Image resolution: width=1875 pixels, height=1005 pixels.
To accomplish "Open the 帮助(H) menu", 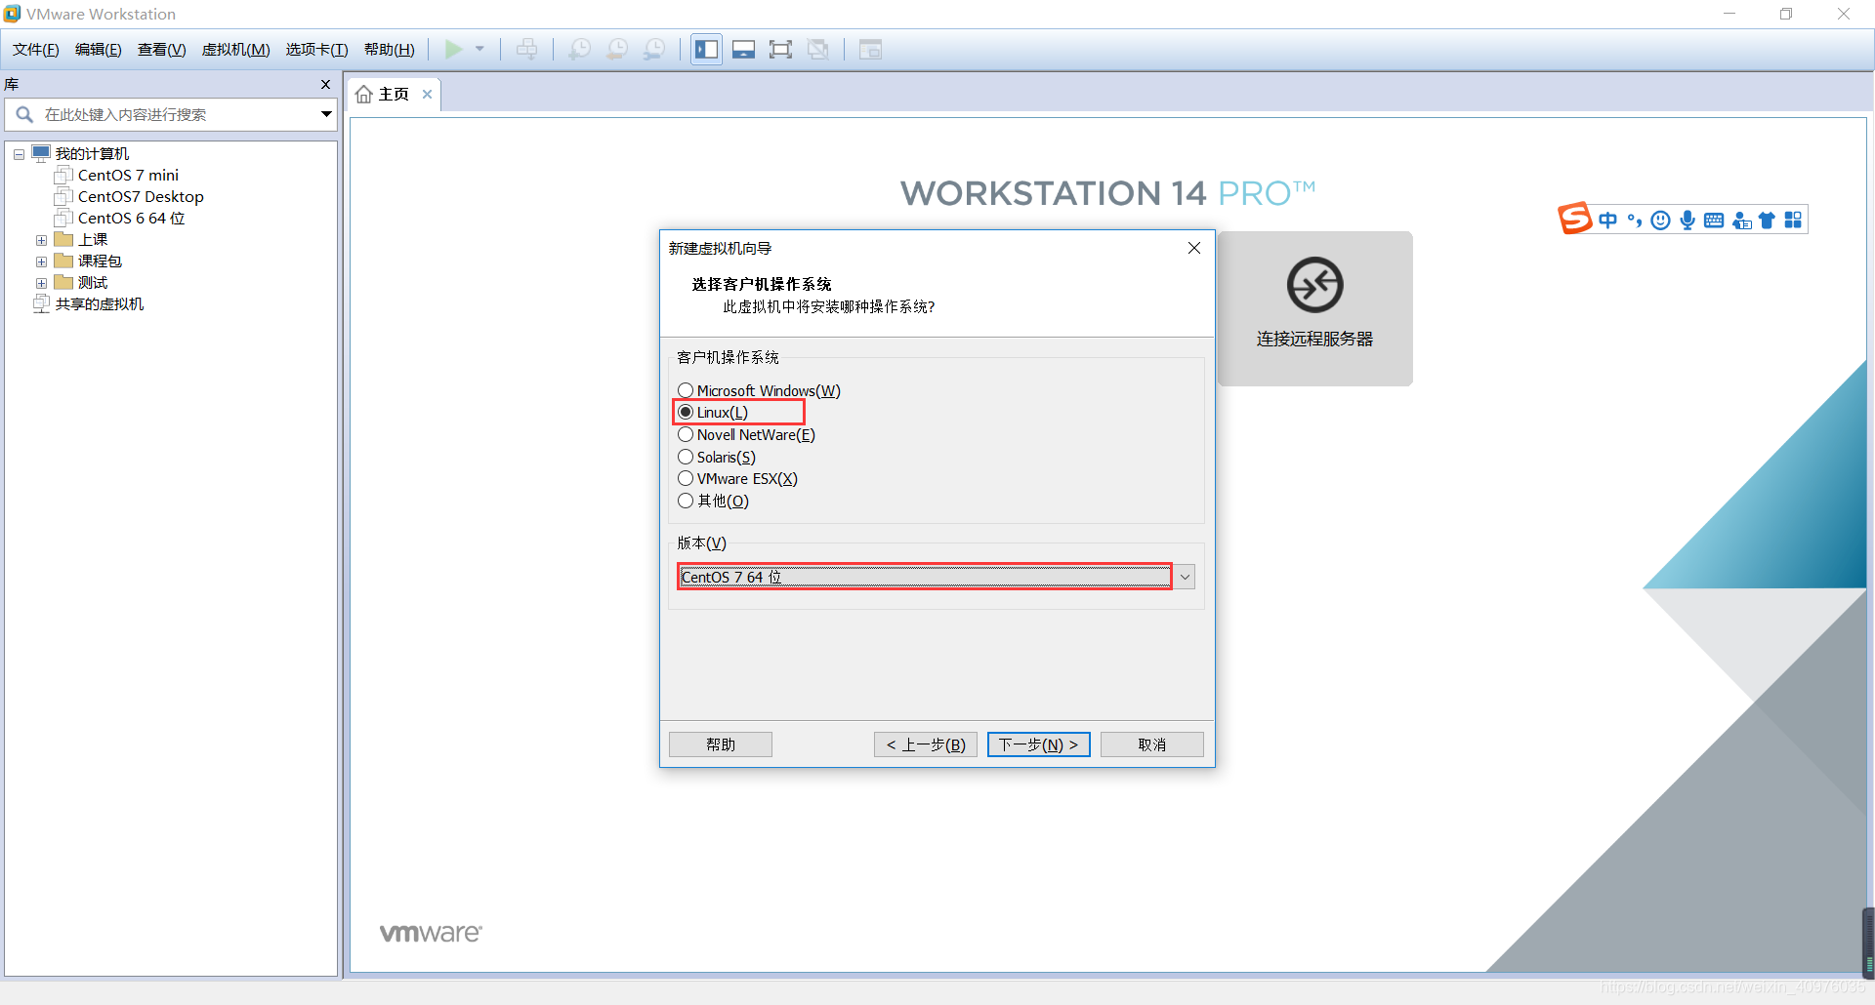I will 390,50.
